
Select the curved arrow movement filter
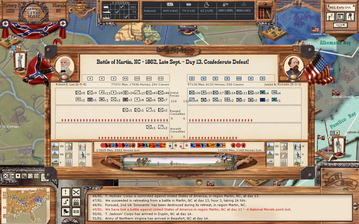66,202
